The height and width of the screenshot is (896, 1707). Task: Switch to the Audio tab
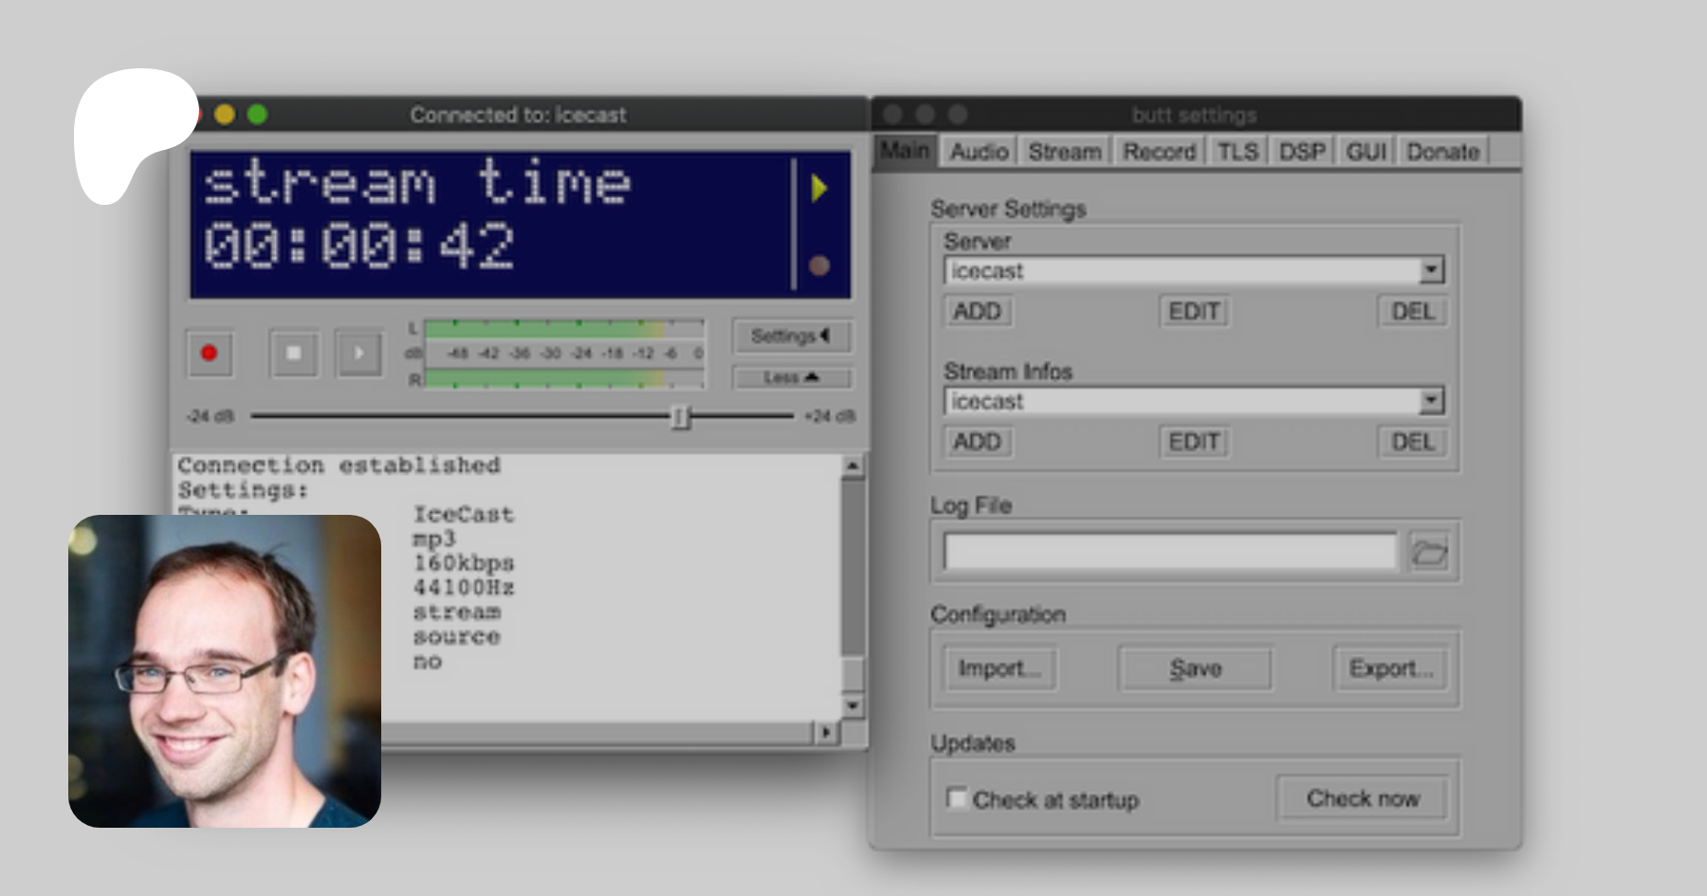click(x=979, y=152)
